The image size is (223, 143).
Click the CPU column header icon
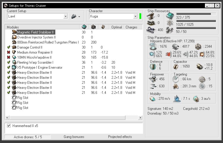point(84,27)
